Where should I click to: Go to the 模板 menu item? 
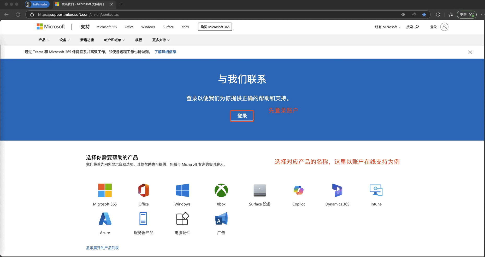click(x=139, y=40)
